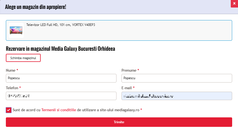Select the Televizor LED Full HD product title
Image resolution: width=238 pixels, height=138 pixels.
[x=61, y=25]
